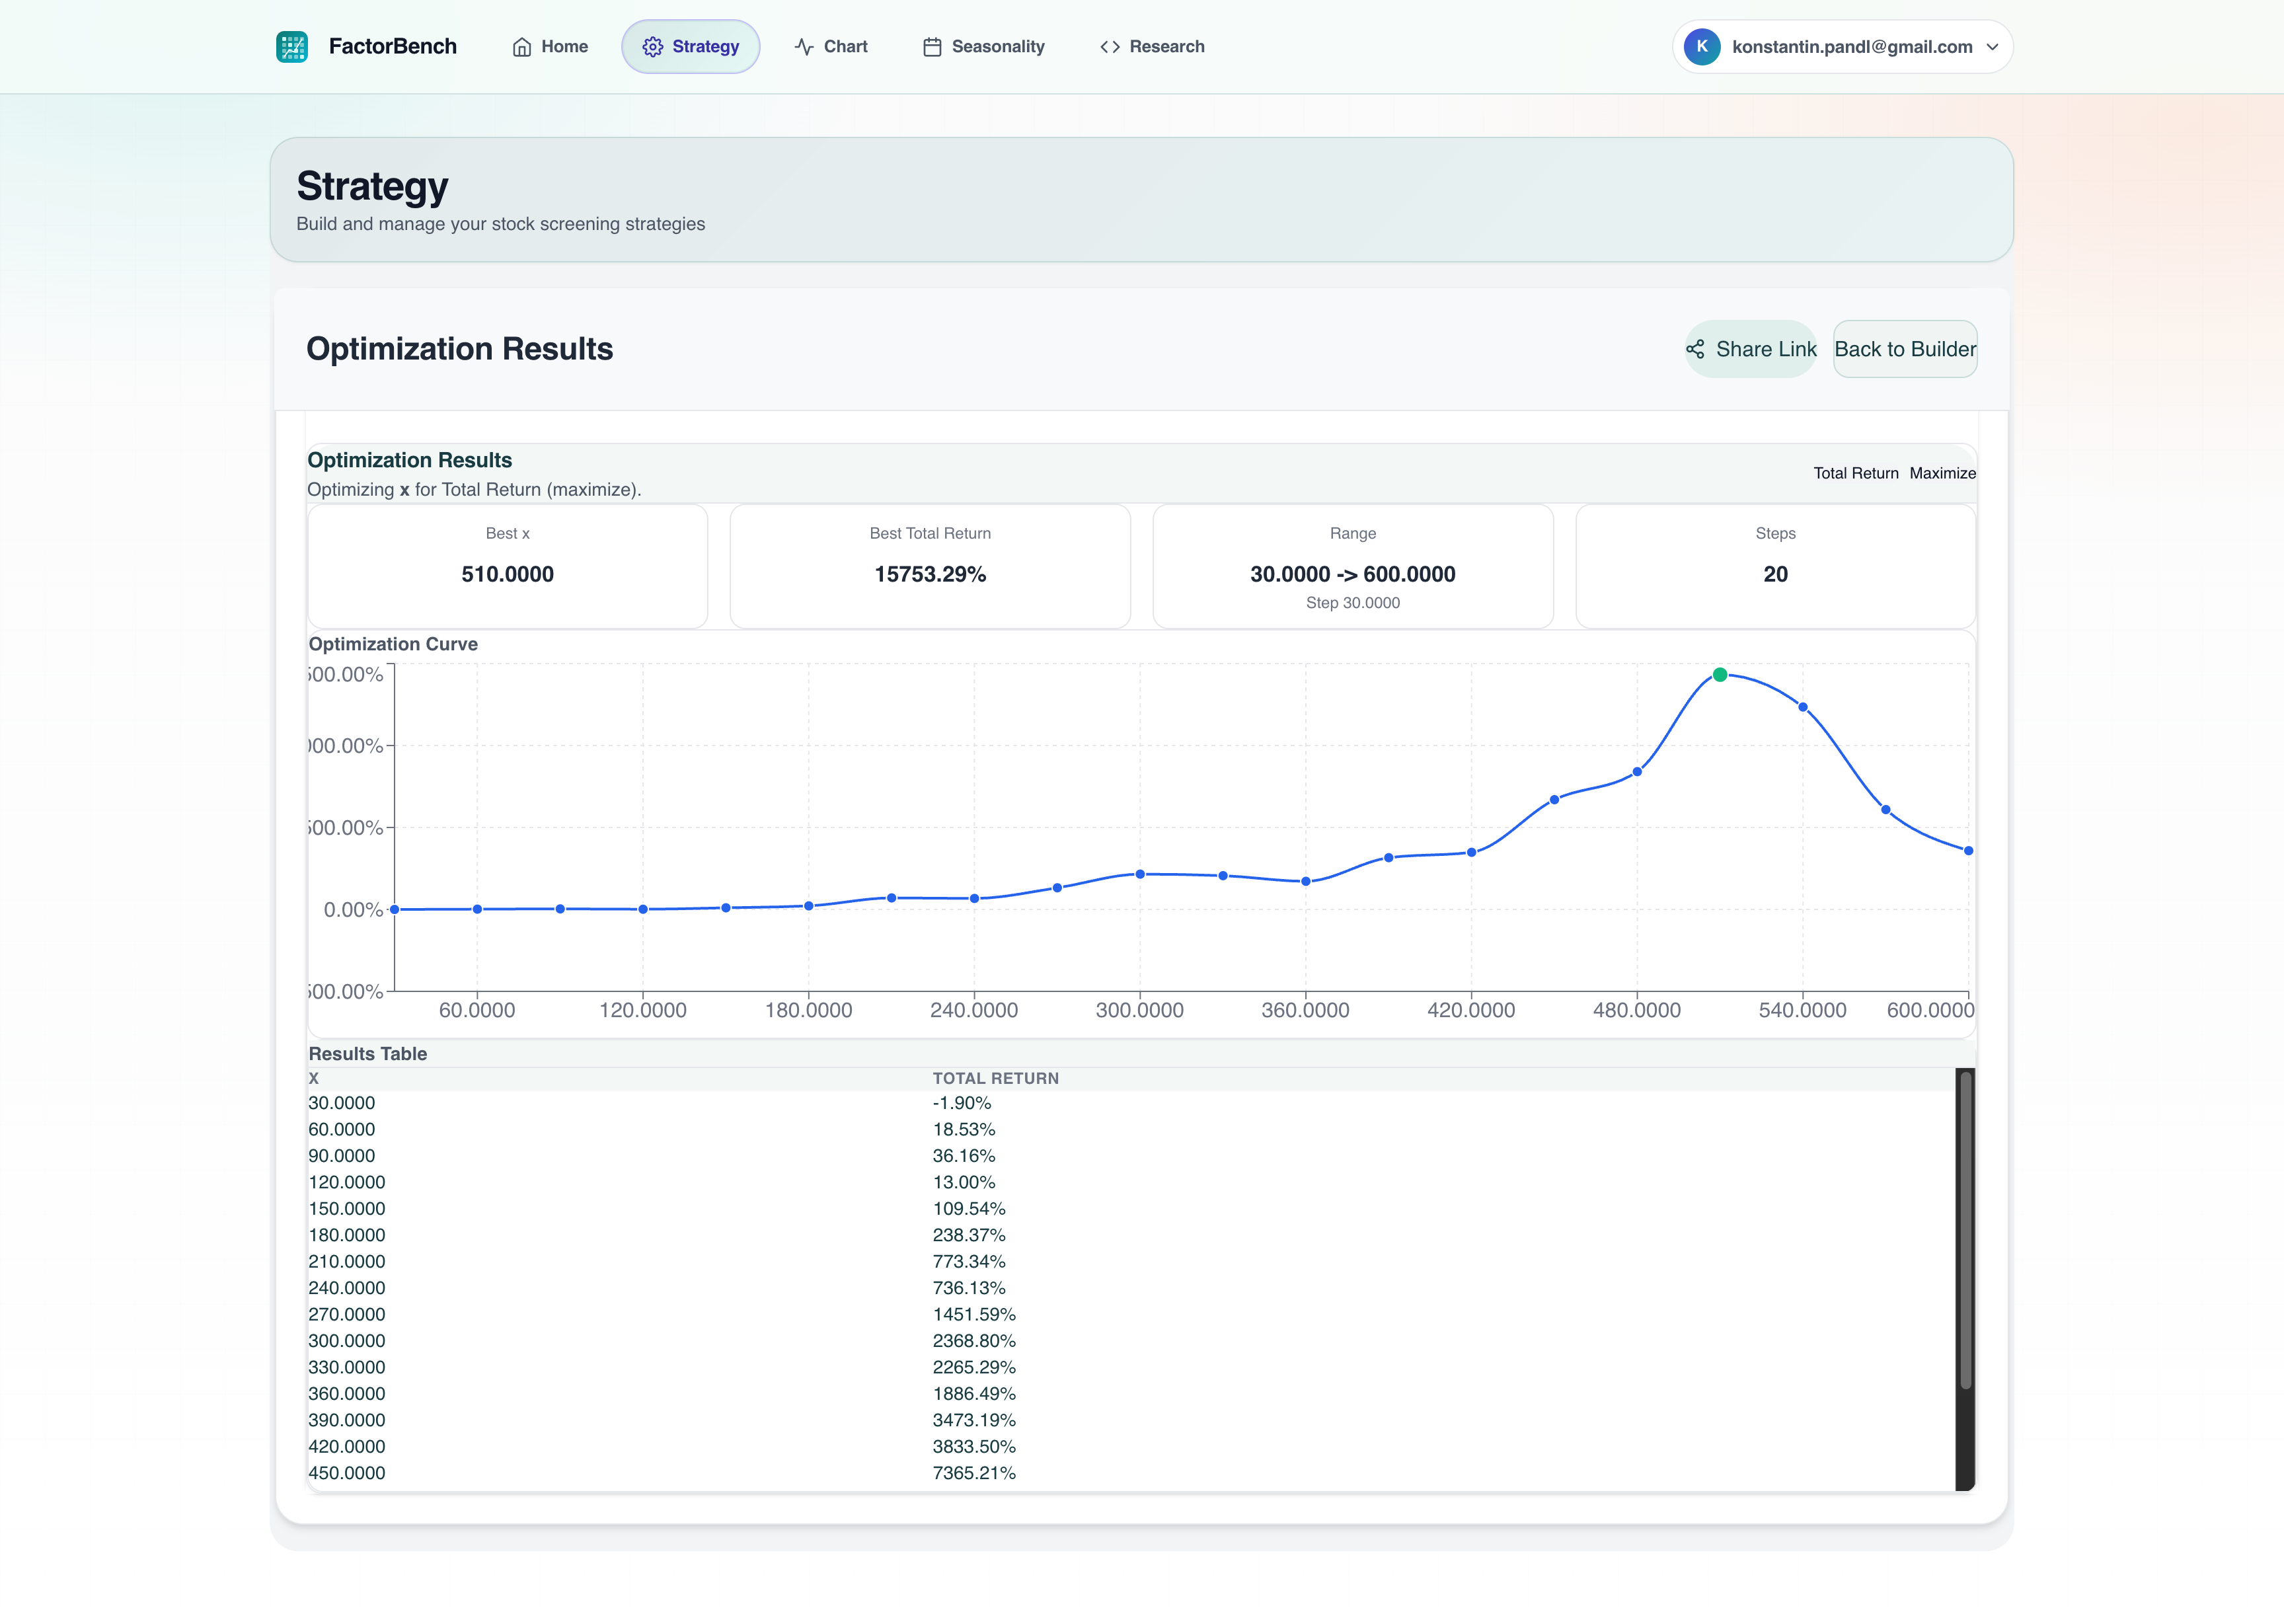Screen dimensions: 2284x1610
Task: Click the Back to Builder button
Action: coord(1905,349)
